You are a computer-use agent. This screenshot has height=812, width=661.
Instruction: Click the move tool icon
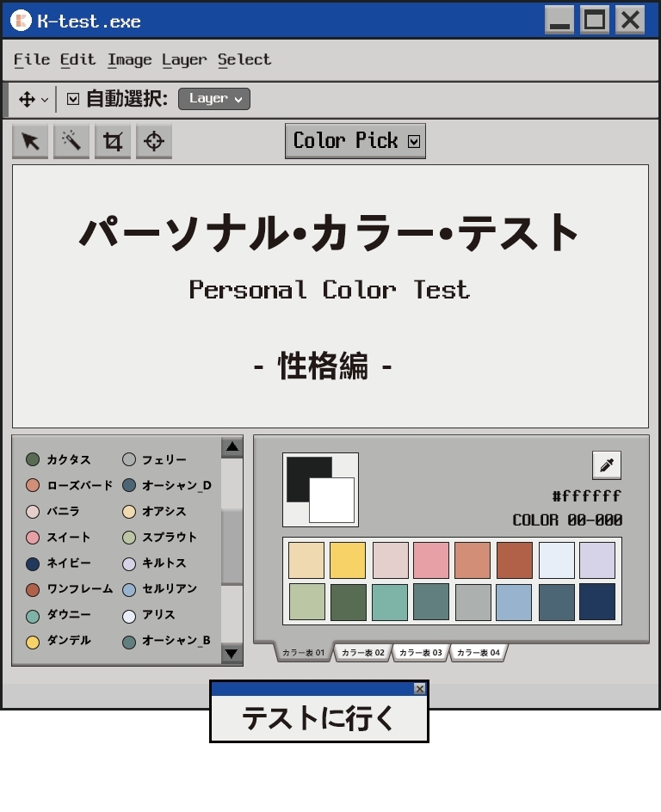[x=27, y=100]
